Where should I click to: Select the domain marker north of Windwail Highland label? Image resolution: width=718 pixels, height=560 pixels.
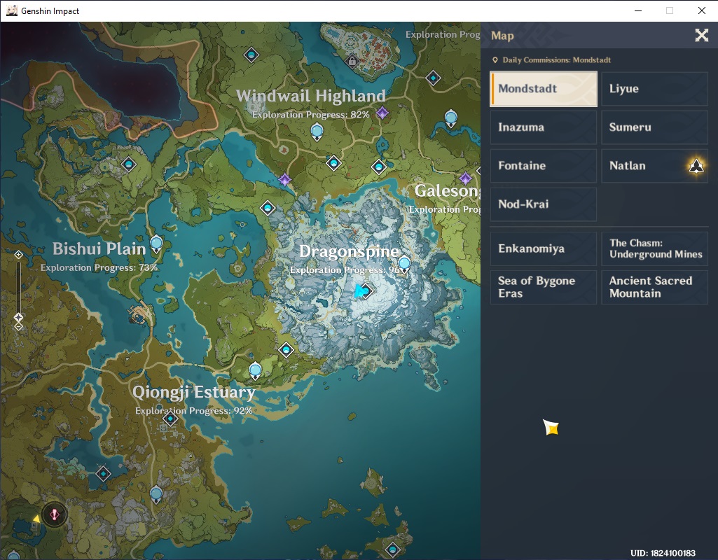coord(251,55)
